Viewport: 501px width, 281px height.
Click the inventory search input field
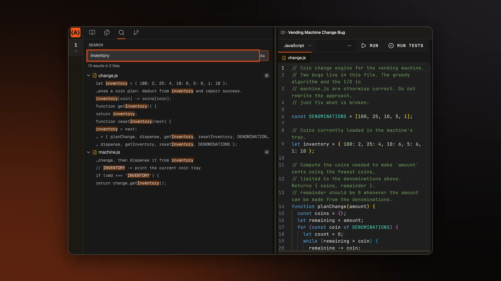(173, 56)
